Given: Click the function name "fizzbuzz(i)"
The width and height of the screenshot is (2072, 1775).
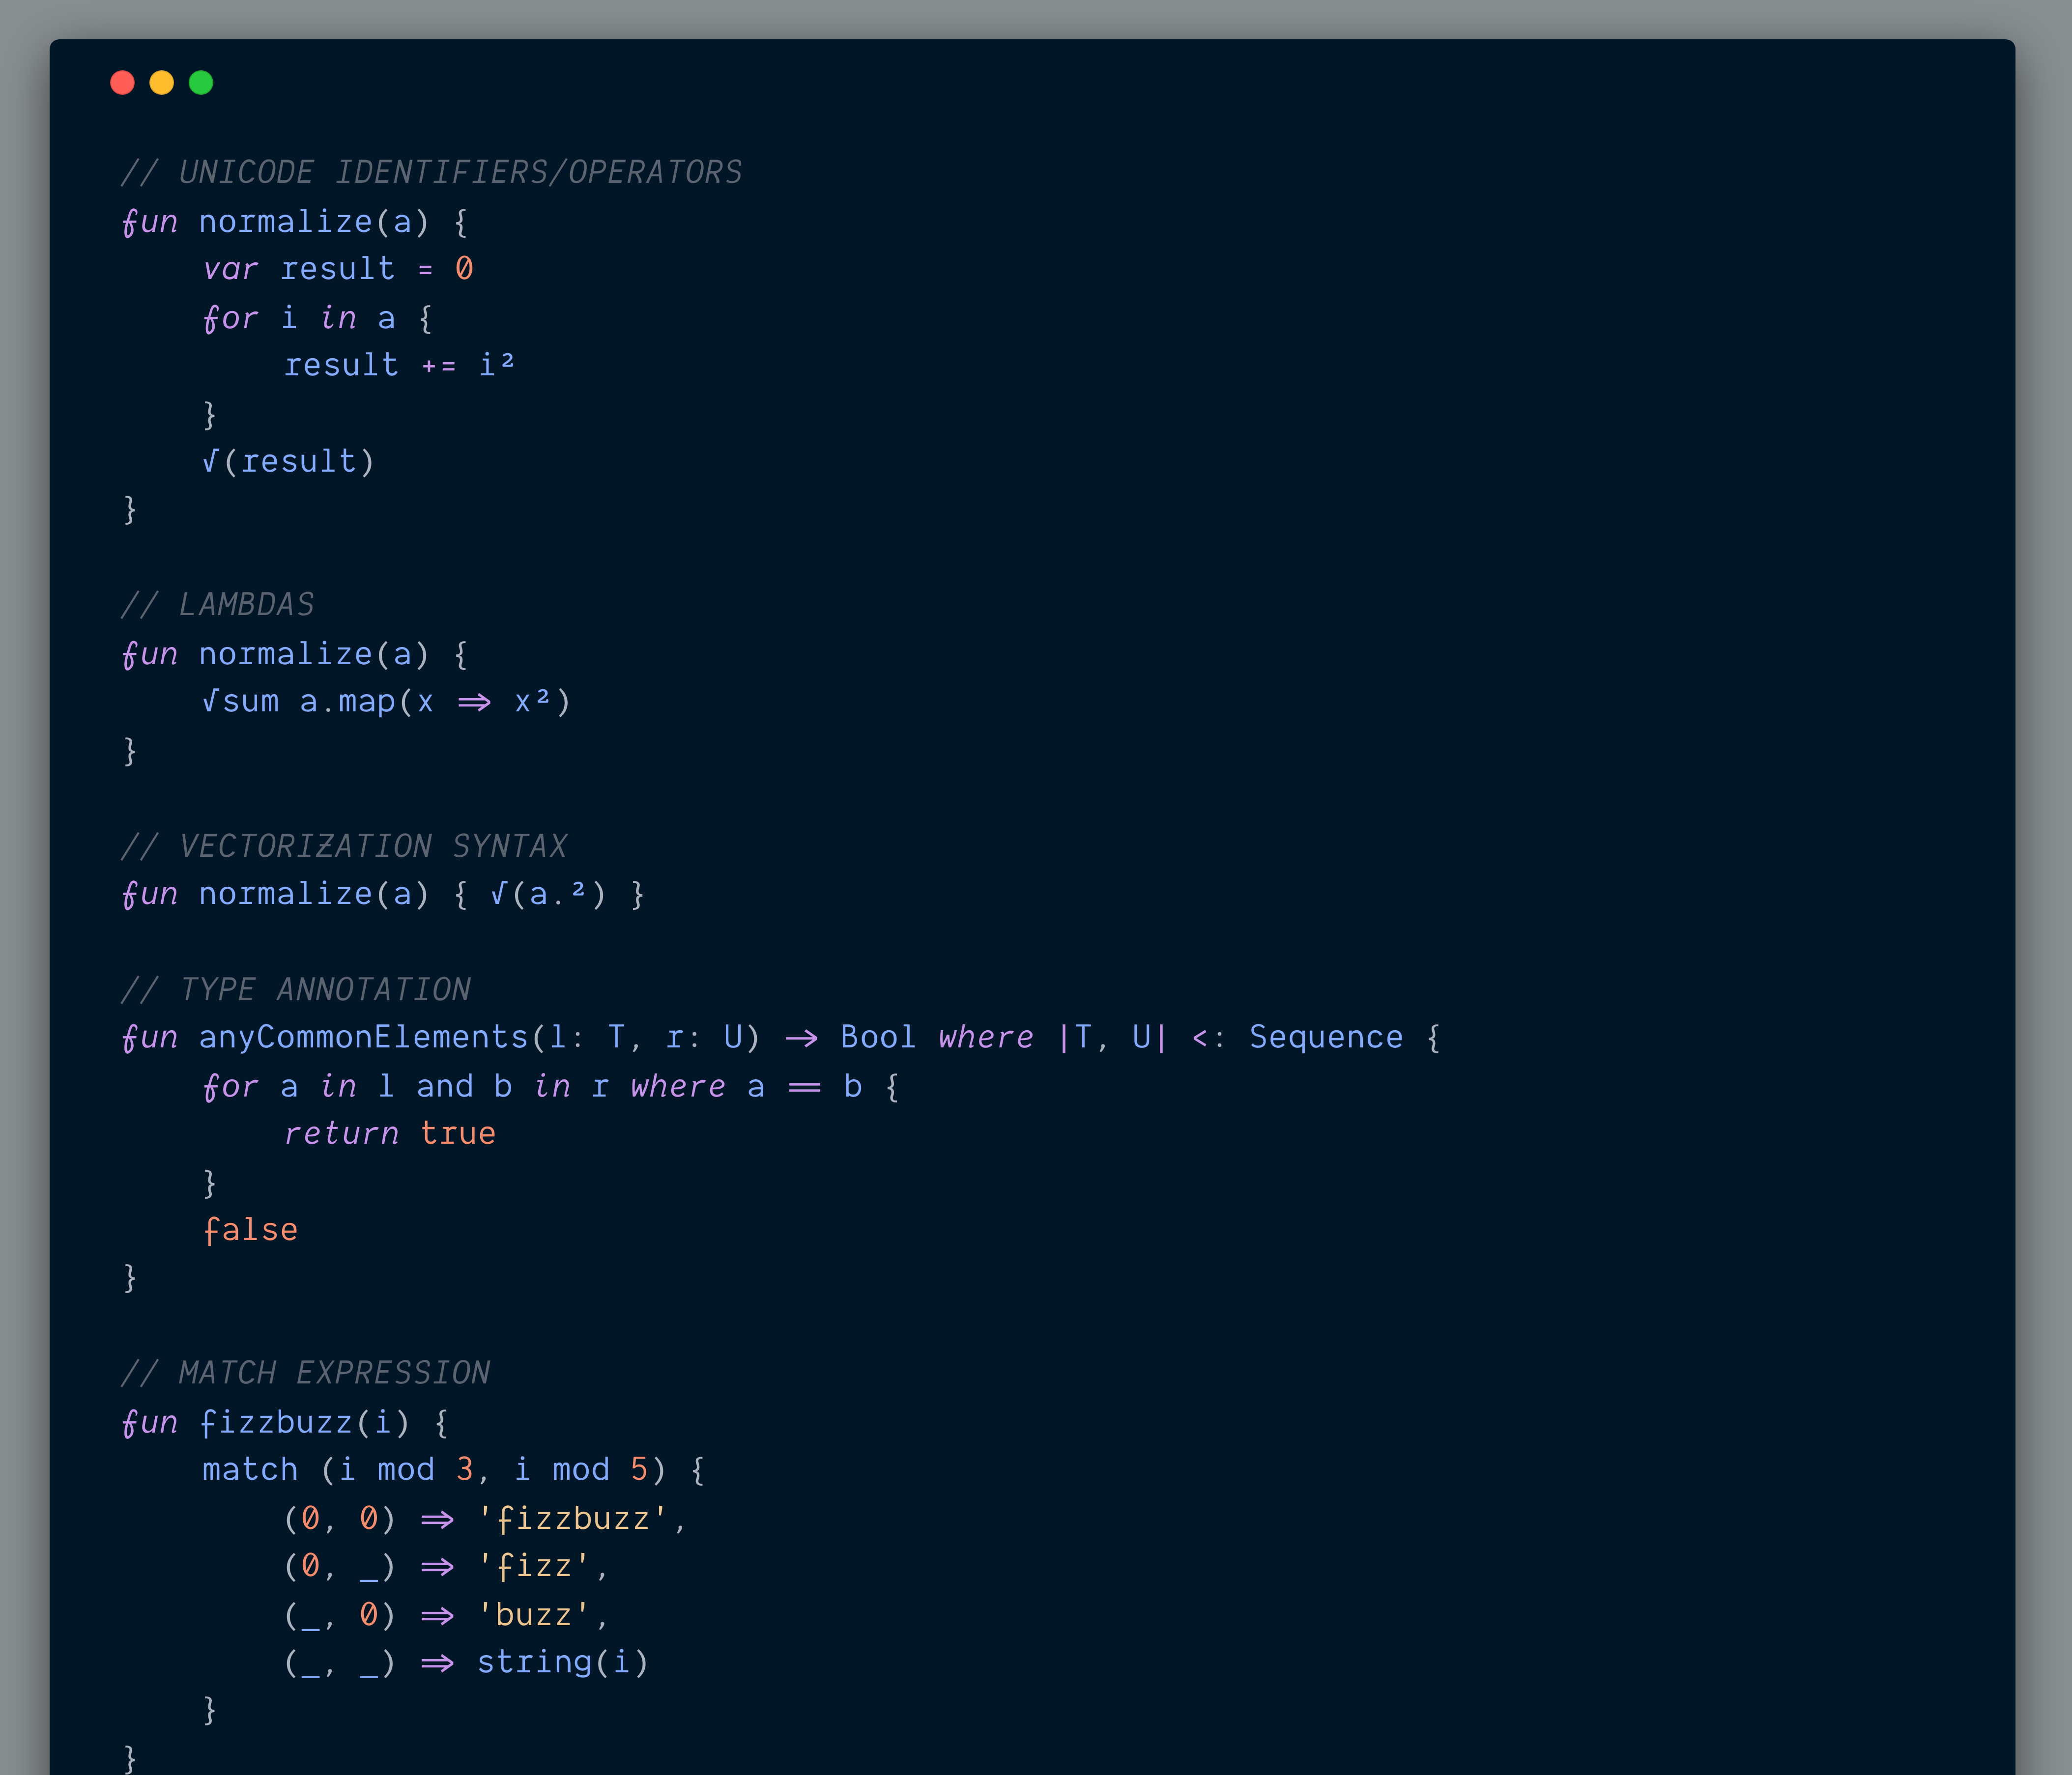Looking at the screenshot, I should pos(304,1422).
